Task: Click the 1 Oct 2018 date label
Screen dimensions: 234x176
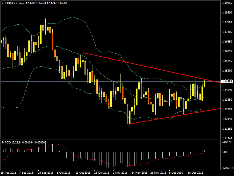Action: (63, 173)
